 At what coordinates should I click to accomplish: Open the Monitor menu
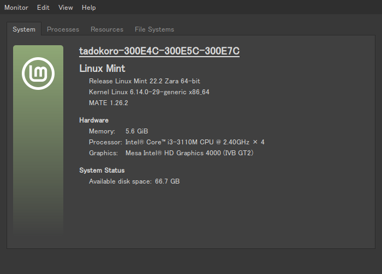pos(16,8)
